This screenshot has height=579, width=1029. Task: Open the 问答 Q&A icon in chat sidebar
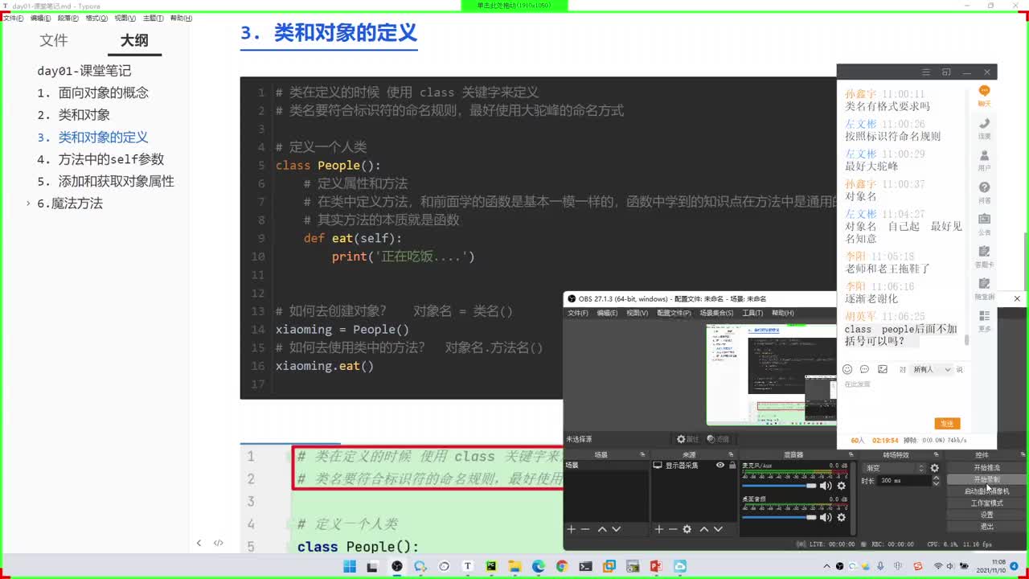point(984,192)
